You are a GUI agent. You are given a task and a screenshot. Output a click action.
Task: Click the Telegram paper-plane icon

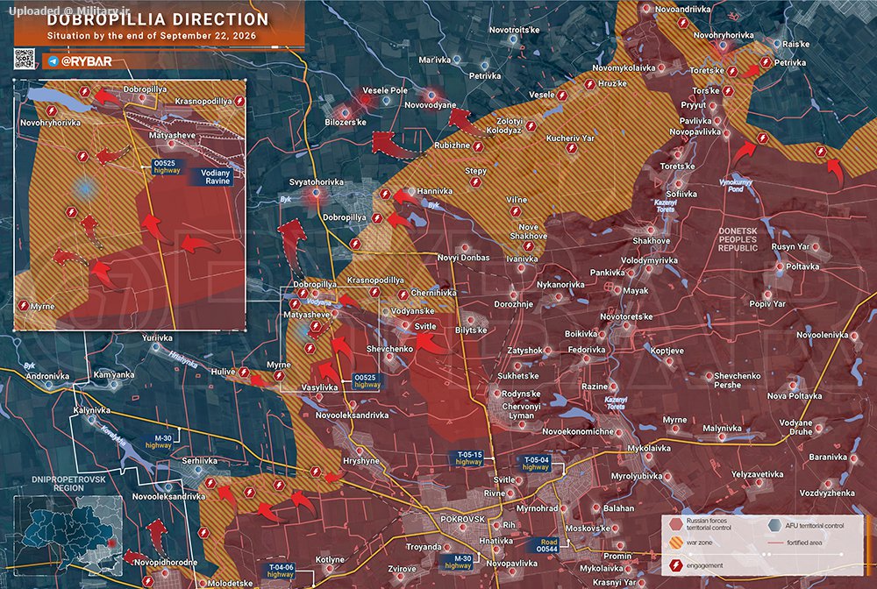[53, 61]
